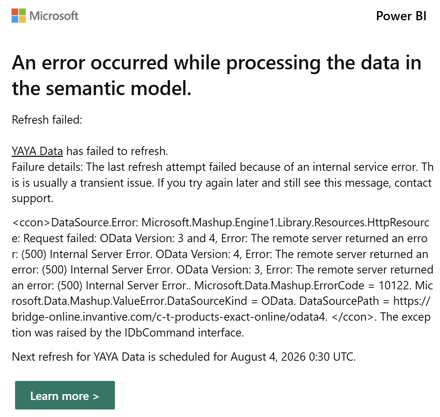Click the 'IDbCommand interface' text

click(x=184, y=333)
